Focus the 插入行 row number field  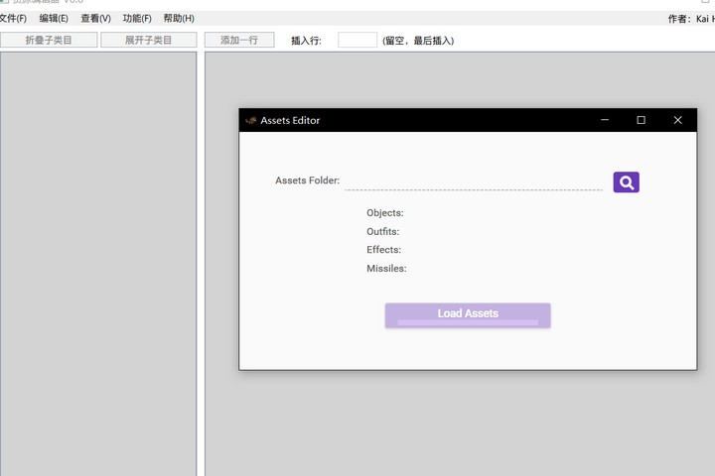point(357,41)
